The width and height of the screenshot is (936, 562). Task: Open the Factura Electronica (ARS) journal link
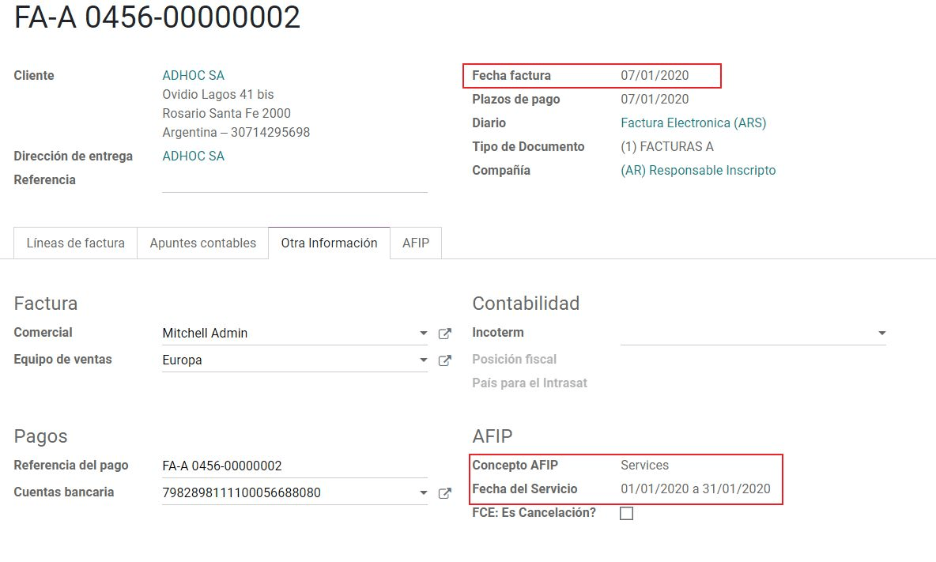coord(693,123)
